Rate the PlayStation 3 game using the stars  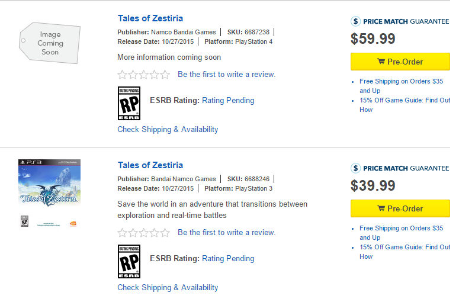tap(143, 233)
